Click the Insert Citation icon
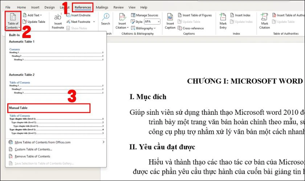Screen dimensions: 305x181 (x=122, y=17)
